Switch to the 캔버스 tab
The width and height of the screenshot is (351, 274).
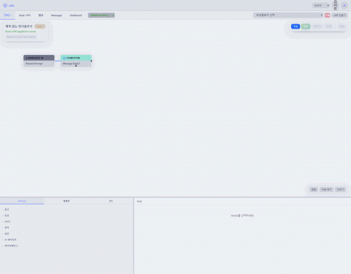coord(7,15)
